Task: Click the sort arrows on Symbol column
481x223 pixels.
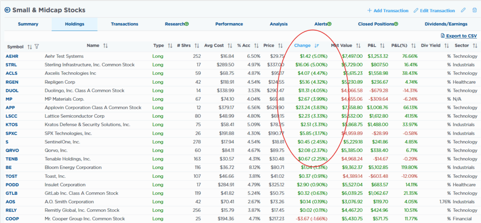Action: pyautogui.click(x=30, y=46)
